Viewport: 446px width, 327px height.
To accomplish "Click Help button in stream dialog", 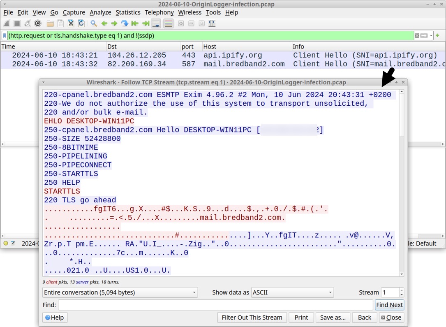I will click(55, 317).
